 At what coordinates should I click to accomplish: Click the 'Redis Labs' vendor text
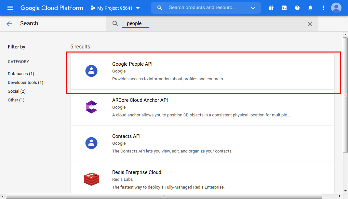tap(123, 179)
